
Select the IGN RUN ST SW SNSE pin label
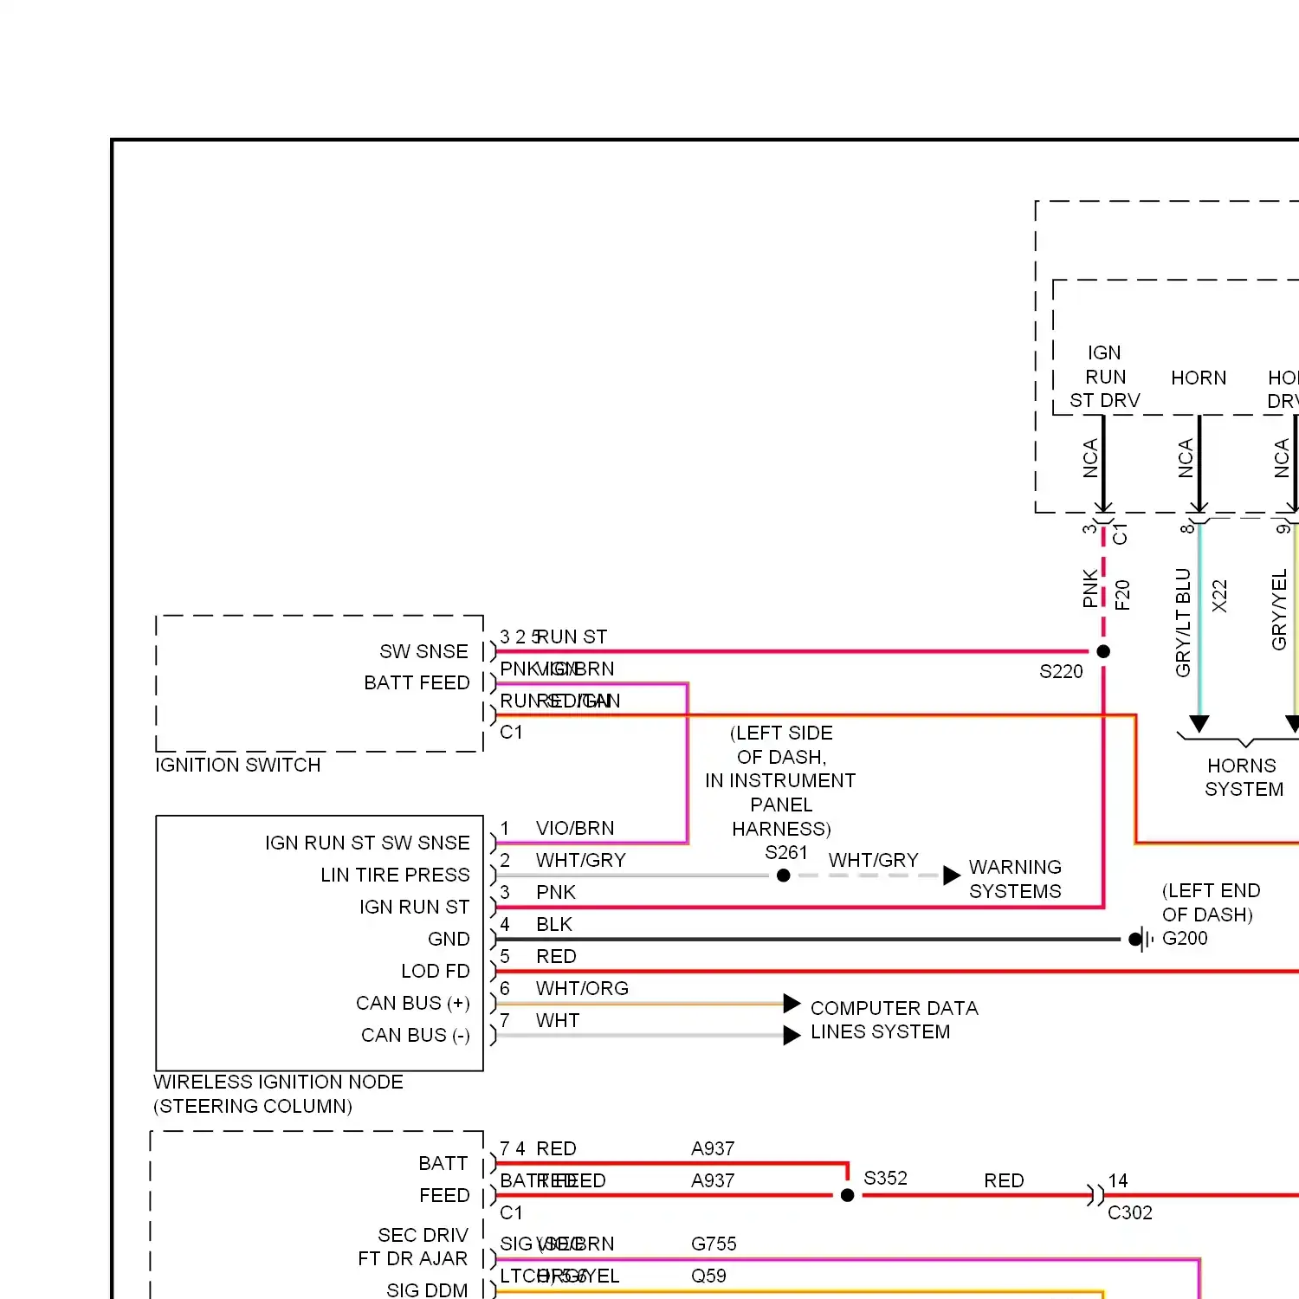click(x=367, y=843)
